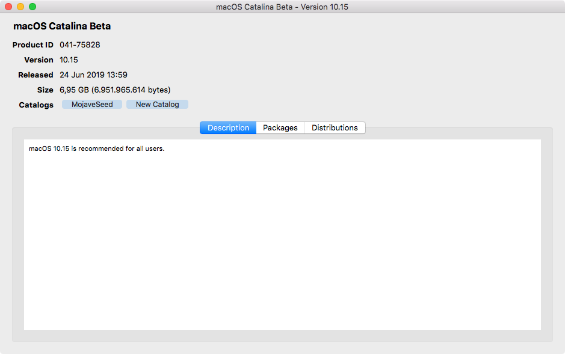Switch to the Description tab

pos(228,127)
